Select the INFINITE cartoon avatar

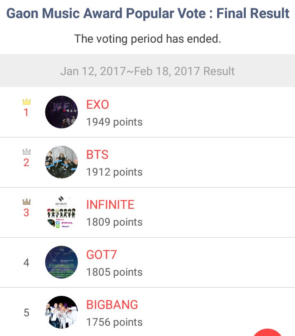tap(61, 212)
